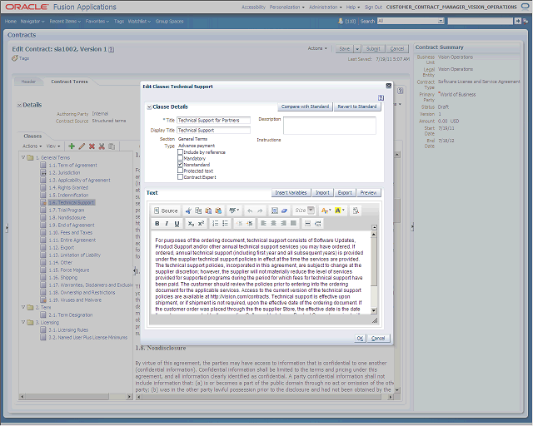Open the Search category dropdown

tap(441, 21)
